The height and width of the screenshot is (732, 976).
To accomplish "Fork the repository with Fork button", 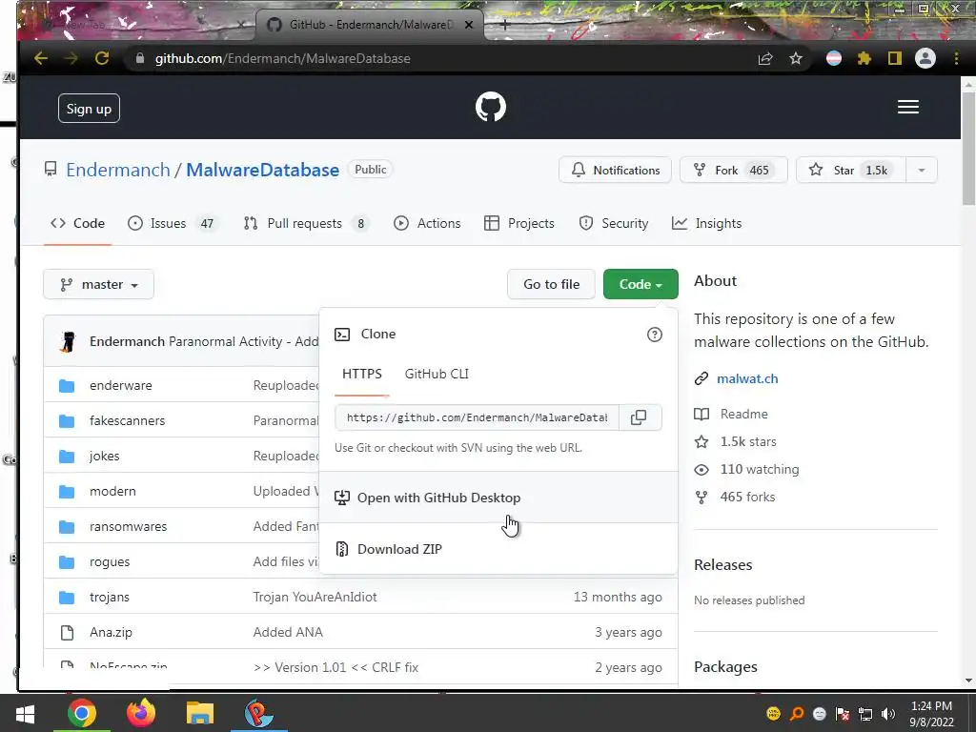I will coord(734,171).
